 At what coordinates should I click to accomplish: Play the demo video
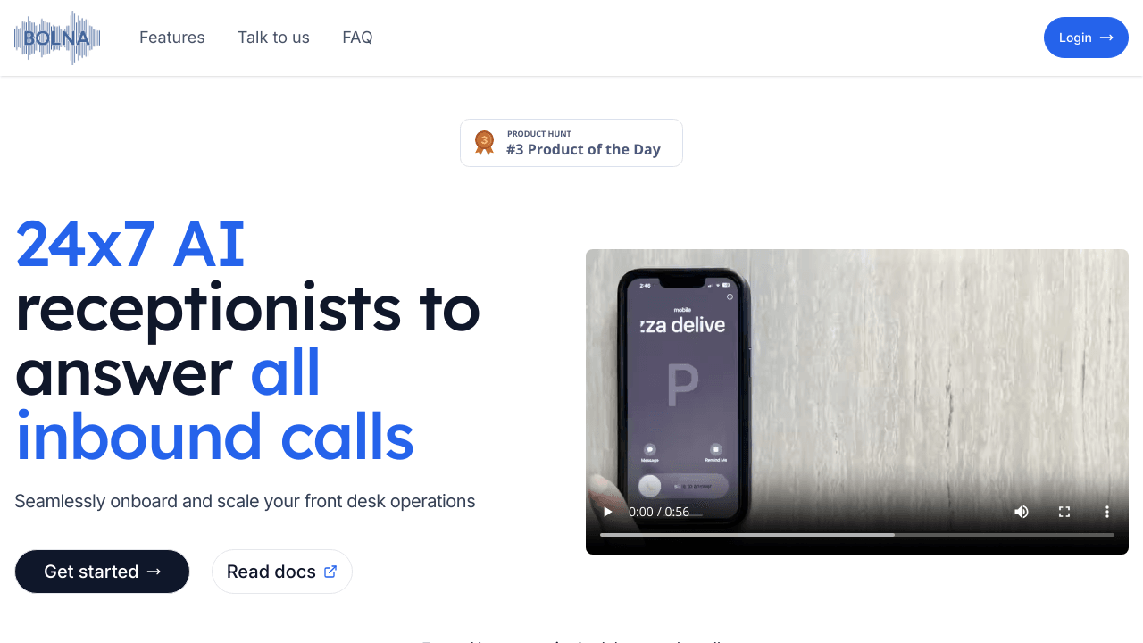click(x=607, y=512)
